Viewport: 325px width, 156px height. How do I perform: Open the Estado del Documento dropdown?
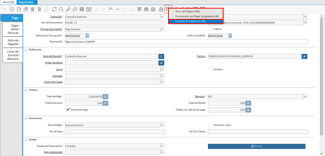(162, 146)
